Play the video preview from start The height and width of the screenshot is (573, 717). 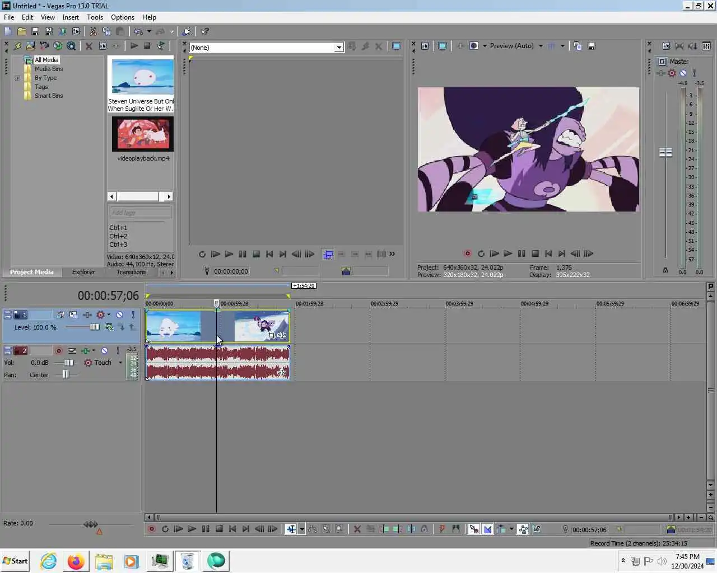[x=494, y=253]
